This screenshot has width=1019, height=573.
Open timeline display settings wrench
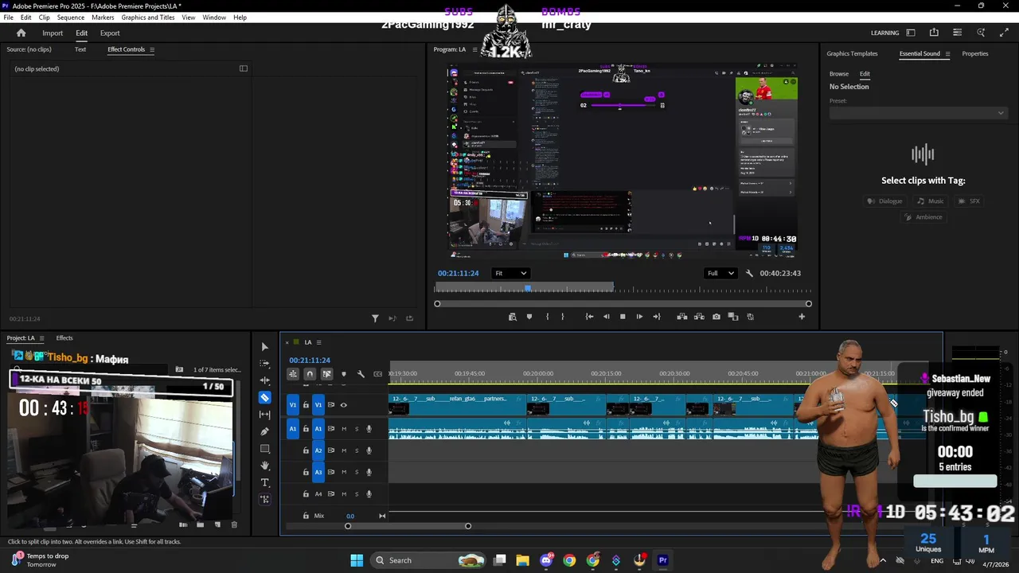361,374
